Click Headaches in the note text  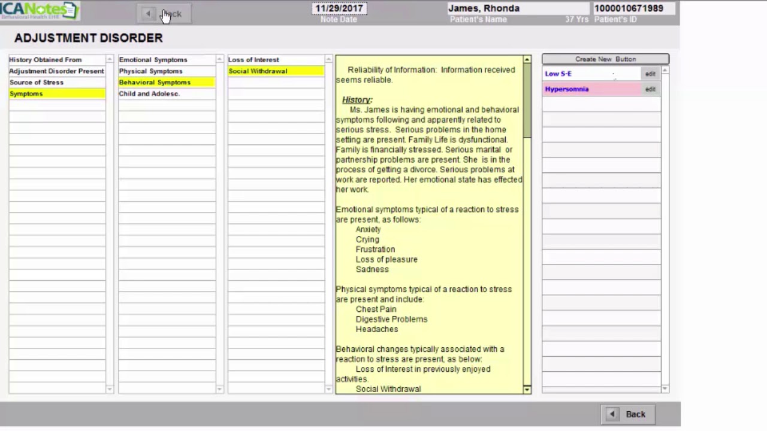pos(377,329)
